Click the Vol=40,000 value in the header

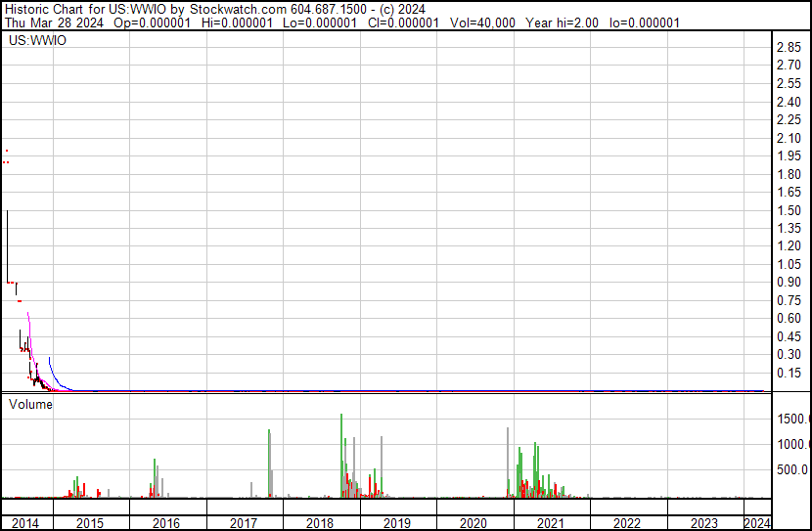tap(482, 22)
